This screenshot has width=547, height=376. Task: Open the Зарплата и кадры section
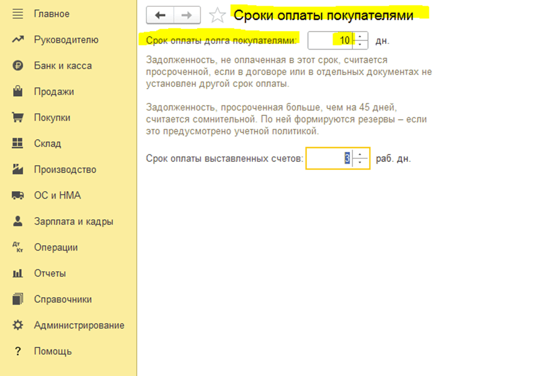[74, 222]
